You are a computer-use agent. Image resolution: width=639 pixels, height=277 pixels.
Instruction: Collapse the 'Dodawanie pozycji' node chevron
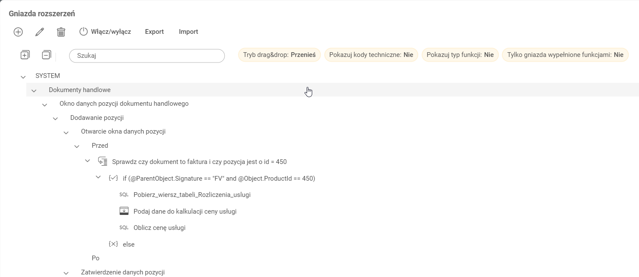click(x=55, y=118)
